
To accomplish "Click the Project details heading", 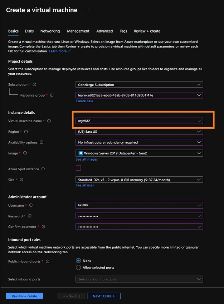I will (x=20, y=62).
